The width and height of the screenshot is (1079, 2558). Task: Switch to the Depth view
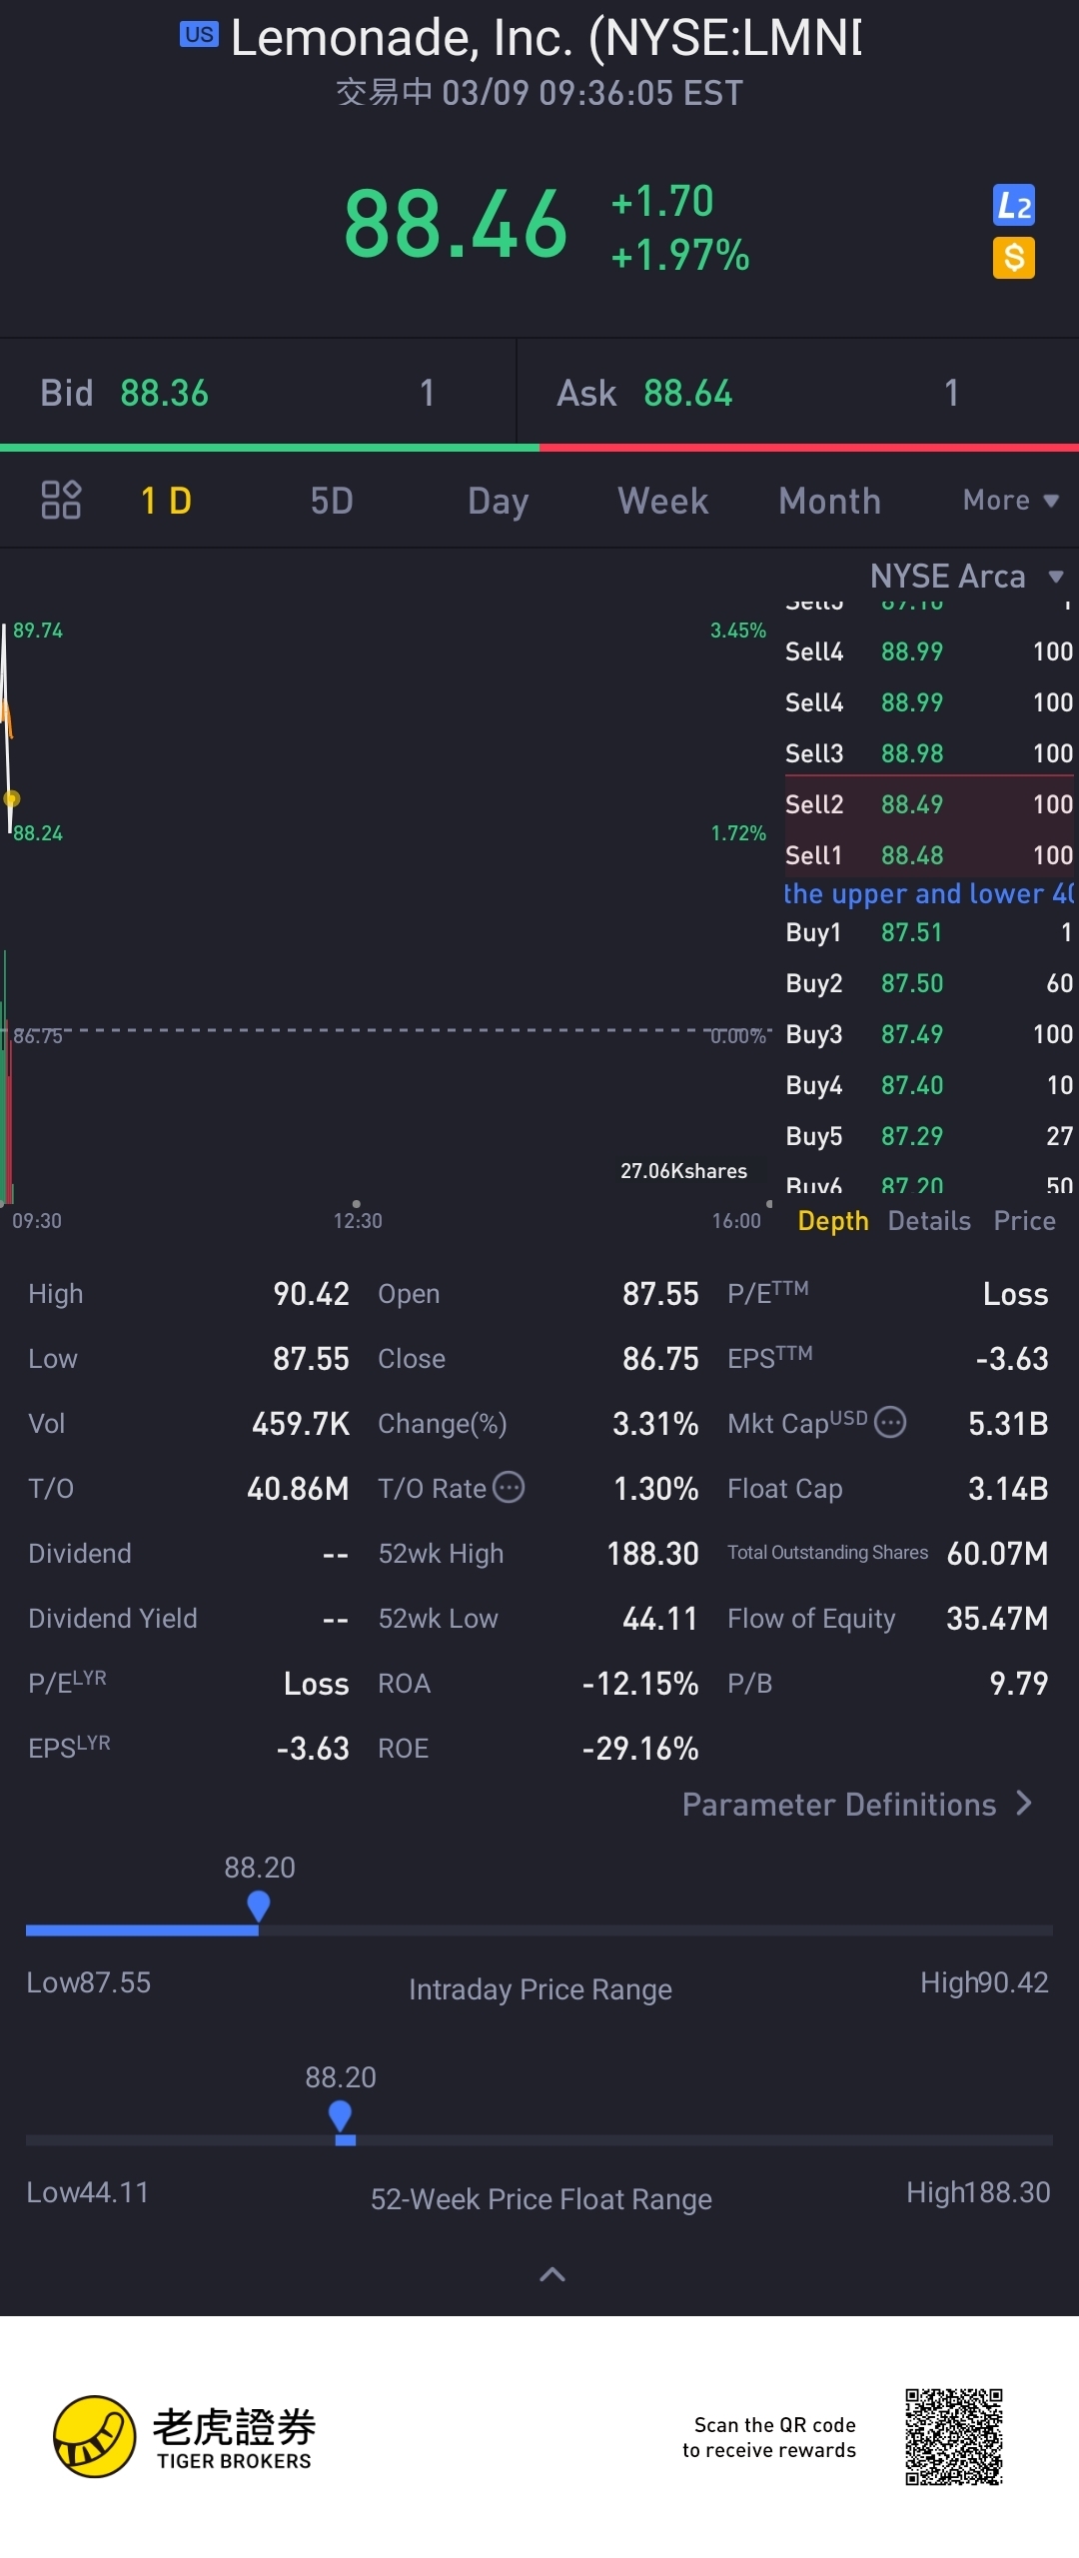[832, 1221]
